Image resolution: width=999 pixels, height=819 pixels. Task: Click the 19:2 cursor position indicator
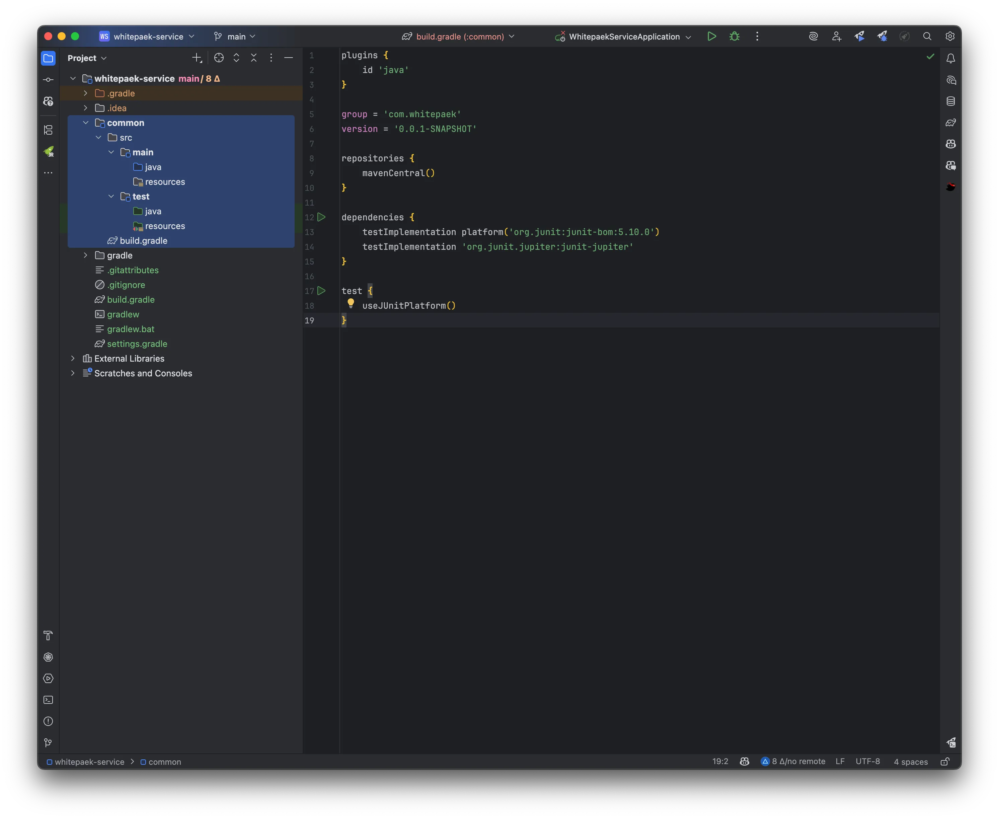[720, 761]
